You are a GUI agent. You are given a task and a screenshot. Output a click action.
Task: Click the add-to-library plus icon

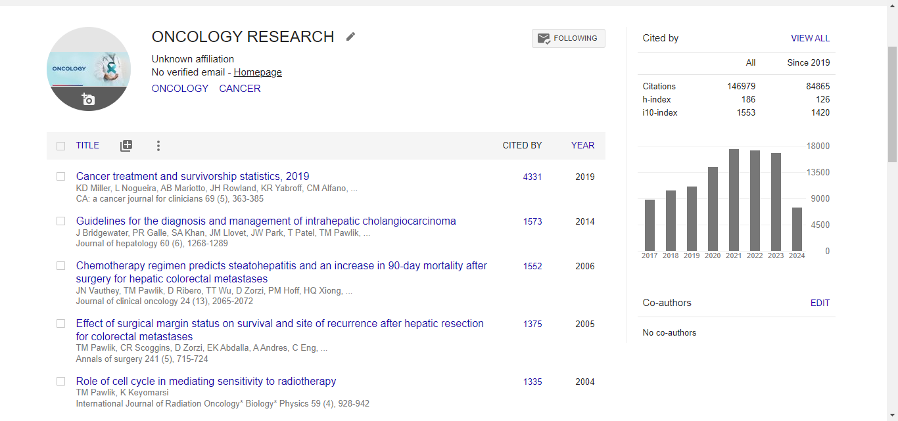pyautogui.click(x=126, y=146)
